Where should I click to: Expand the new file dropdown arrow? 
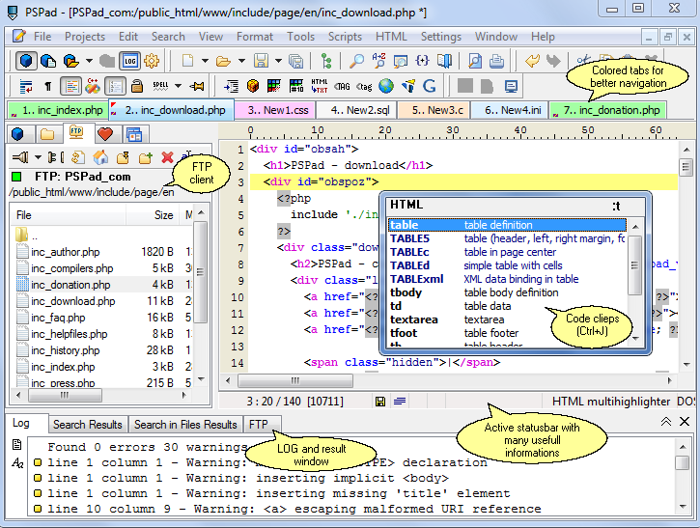tap(205, 60)
